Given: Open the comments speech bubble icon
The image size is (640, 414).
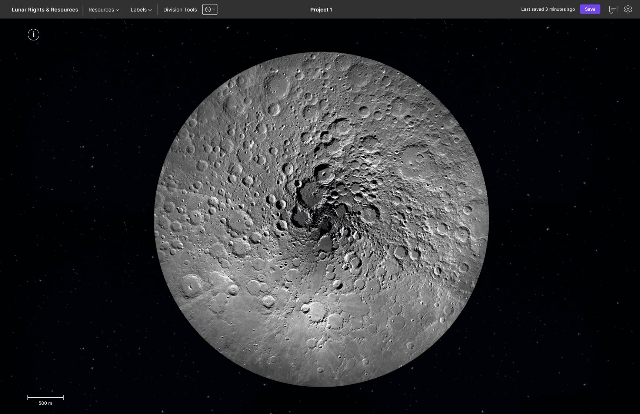Looking at the screenshot, I should tap(613, 10).
